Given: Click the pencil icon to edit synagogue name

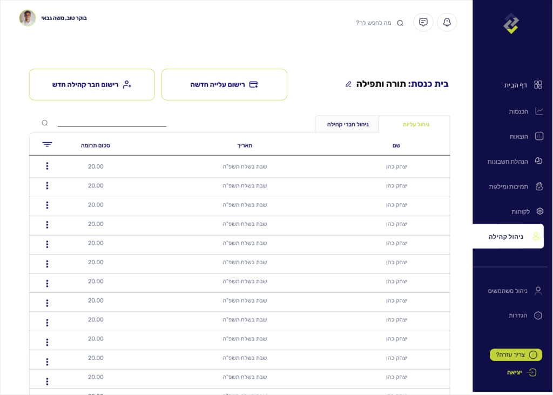Looking at the screenshot, I should click(x=348, y=84).
